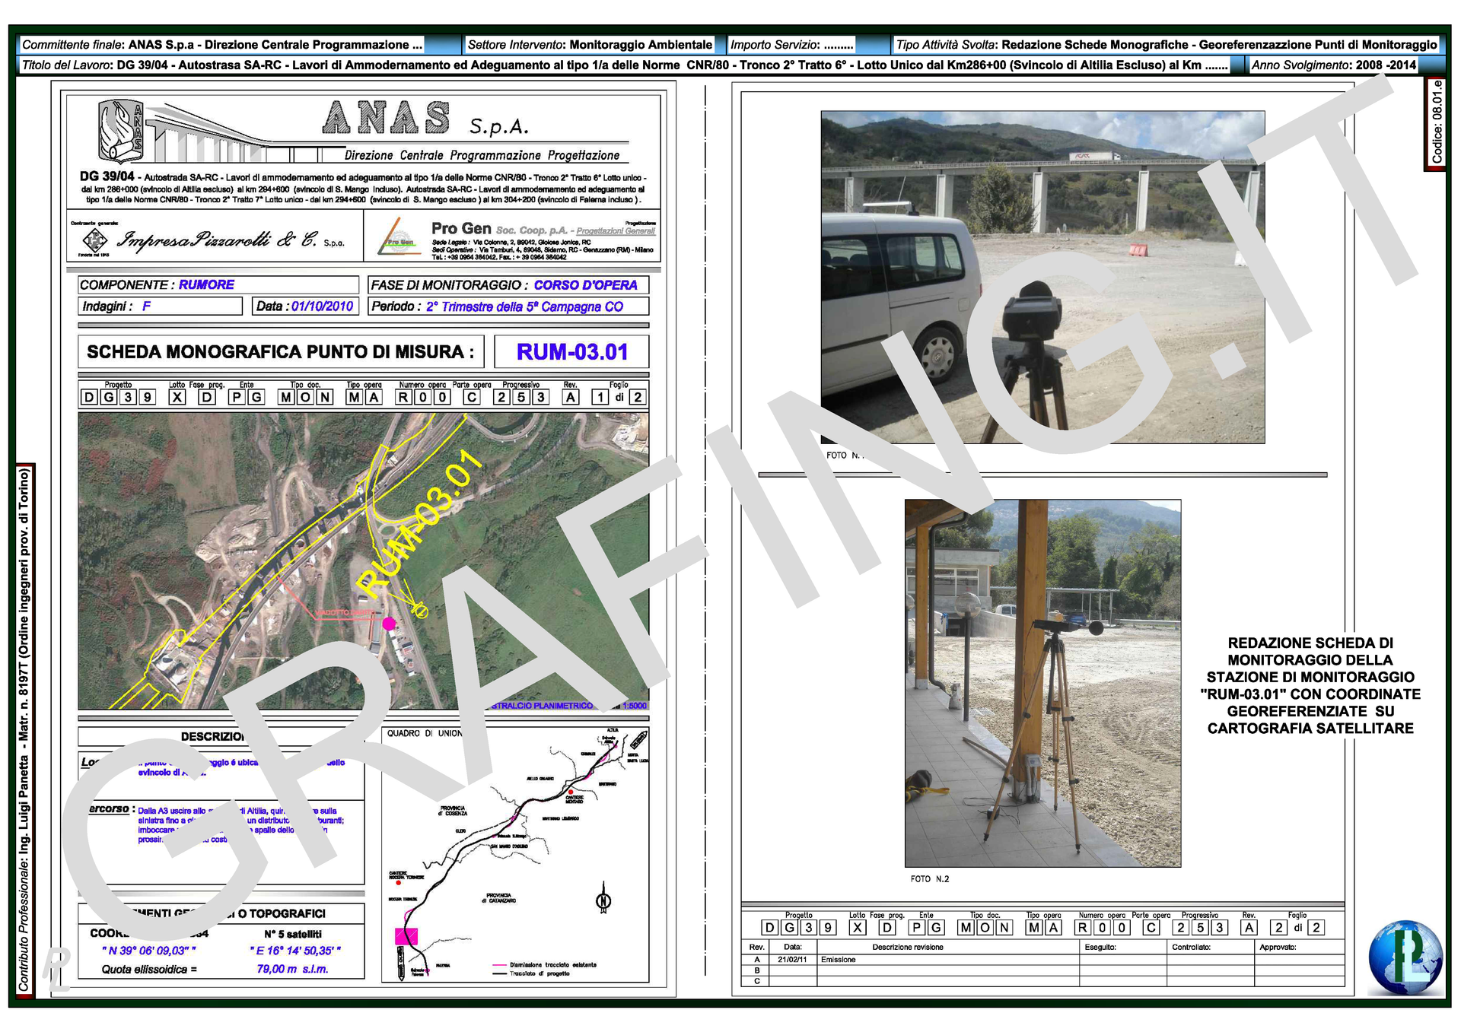Click the Componente RUMORE field
Image resolution: width=1461 pixels, height=1032 pixels.
218,284
